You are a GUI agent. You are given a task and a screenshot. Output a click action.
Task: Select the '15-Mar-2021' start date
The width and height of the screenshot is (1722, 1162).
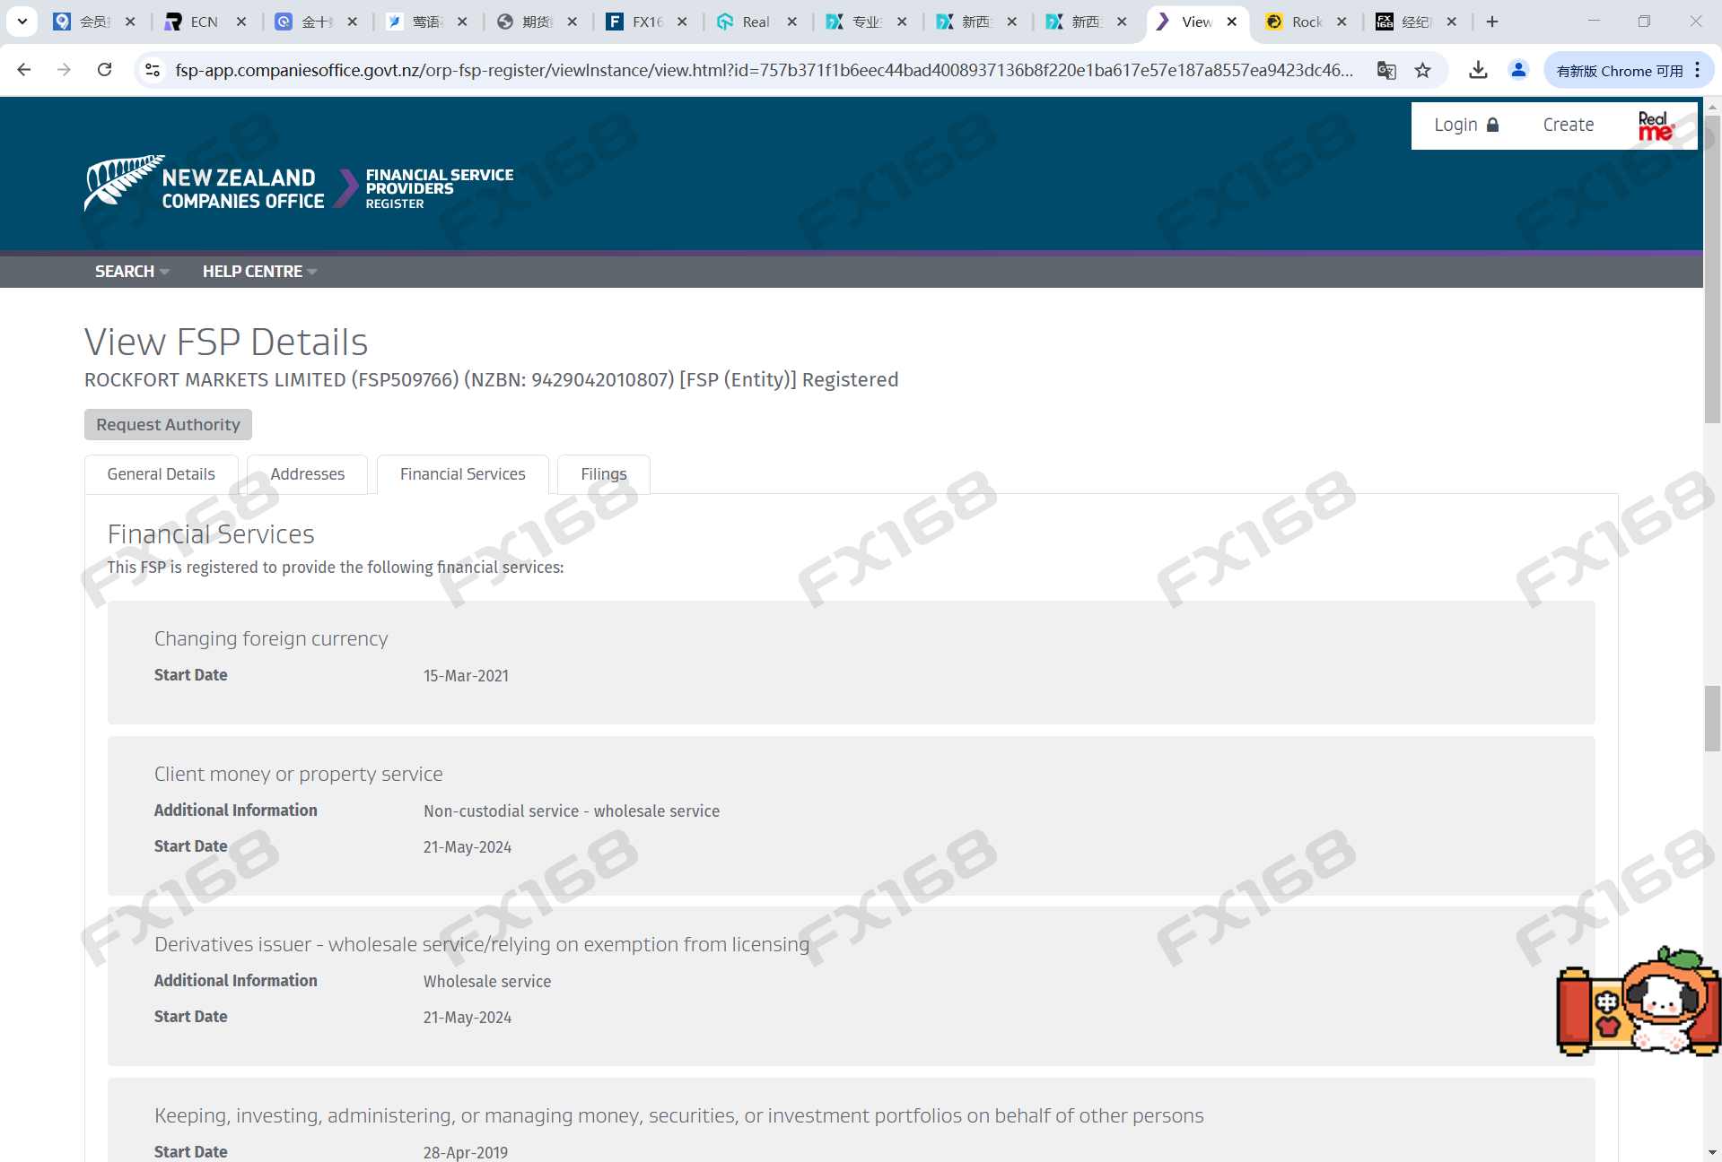pos(467,676)
